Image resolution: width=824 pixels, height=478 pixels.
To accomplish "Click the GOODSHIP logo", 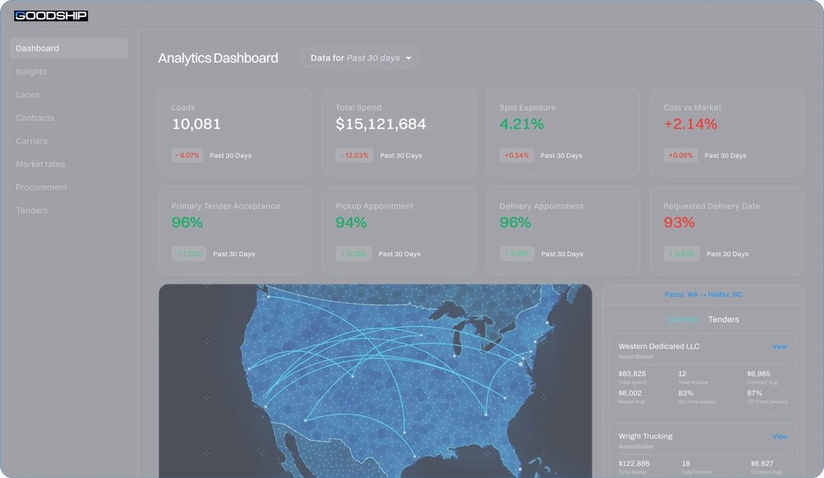I will pos(51,16).
